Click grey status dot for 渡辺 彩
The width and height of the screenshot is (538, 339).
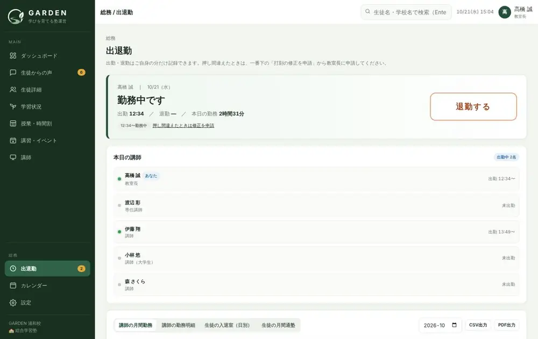[x=119, y=205]
